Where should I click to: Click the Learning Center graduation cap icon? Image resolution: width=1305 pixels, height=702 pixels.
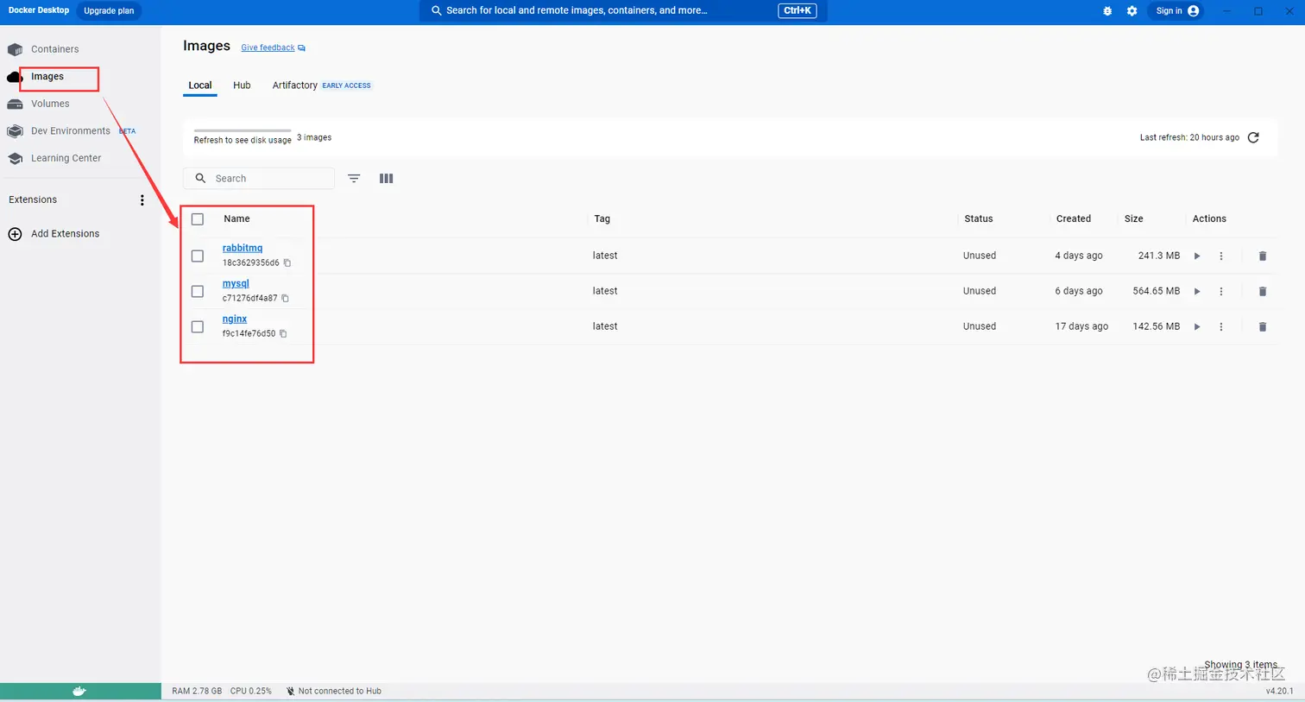[15, 158]
